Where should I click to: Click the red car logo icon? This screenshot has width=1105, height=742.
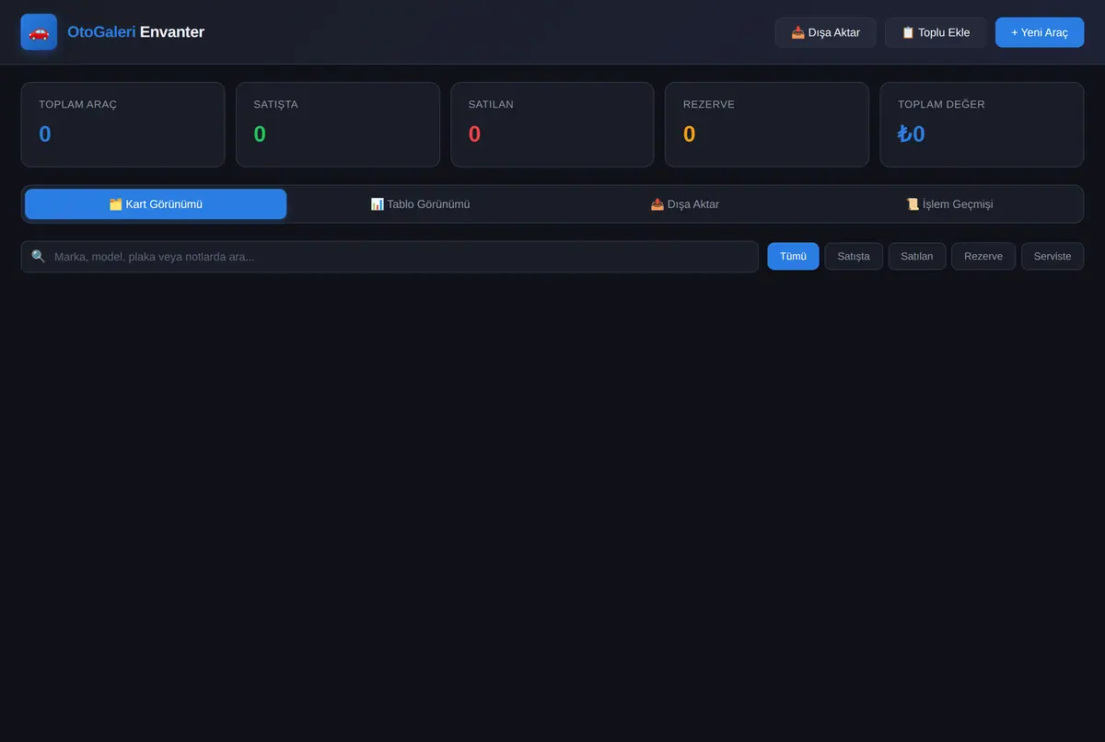tap(39, 32)
